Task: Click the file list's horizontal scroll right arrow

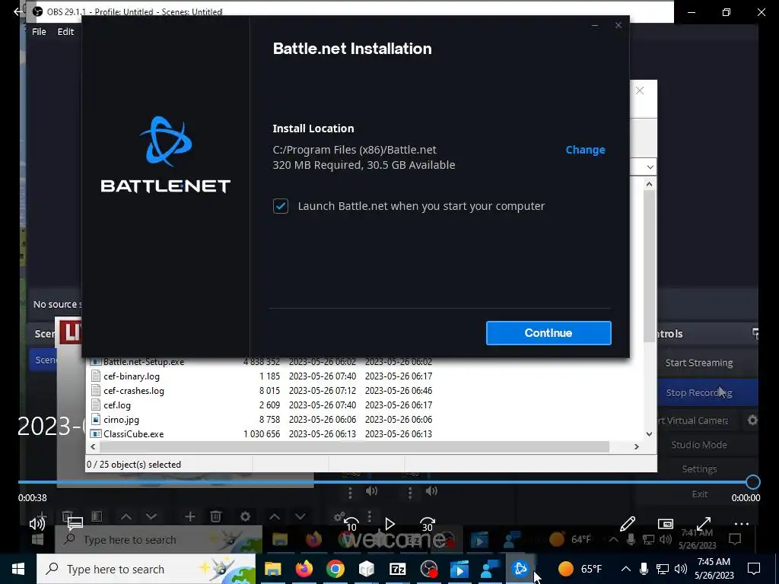Action: click(637, 447)
